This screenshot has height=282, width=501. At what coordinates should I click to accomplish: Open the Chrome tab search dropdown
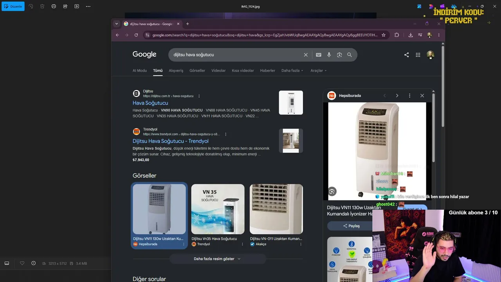116,24
